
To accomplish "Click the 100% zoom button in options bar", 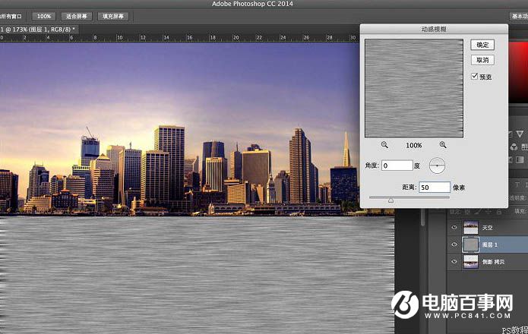I will pyautogui.click(x=44, y=16).
